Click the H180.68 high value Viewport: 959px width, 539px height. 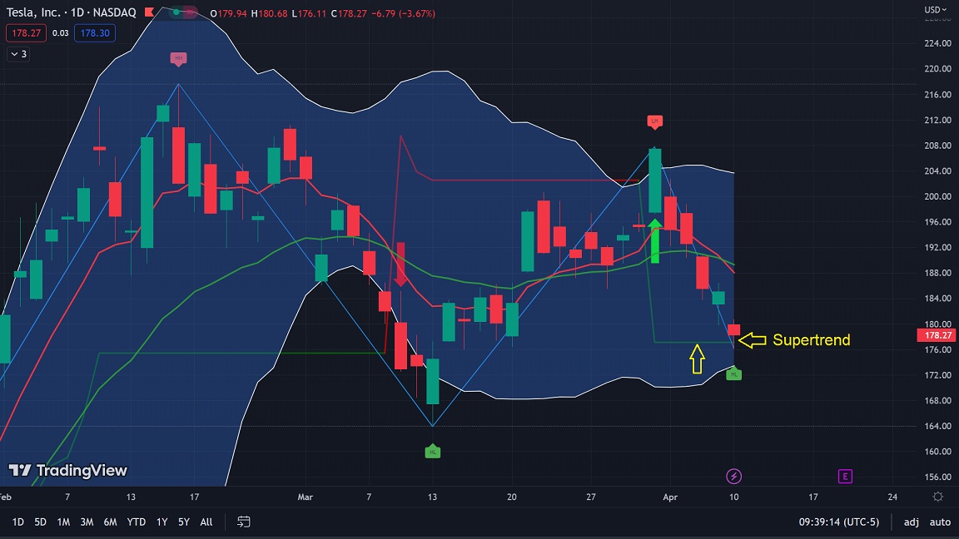point(269,13)
